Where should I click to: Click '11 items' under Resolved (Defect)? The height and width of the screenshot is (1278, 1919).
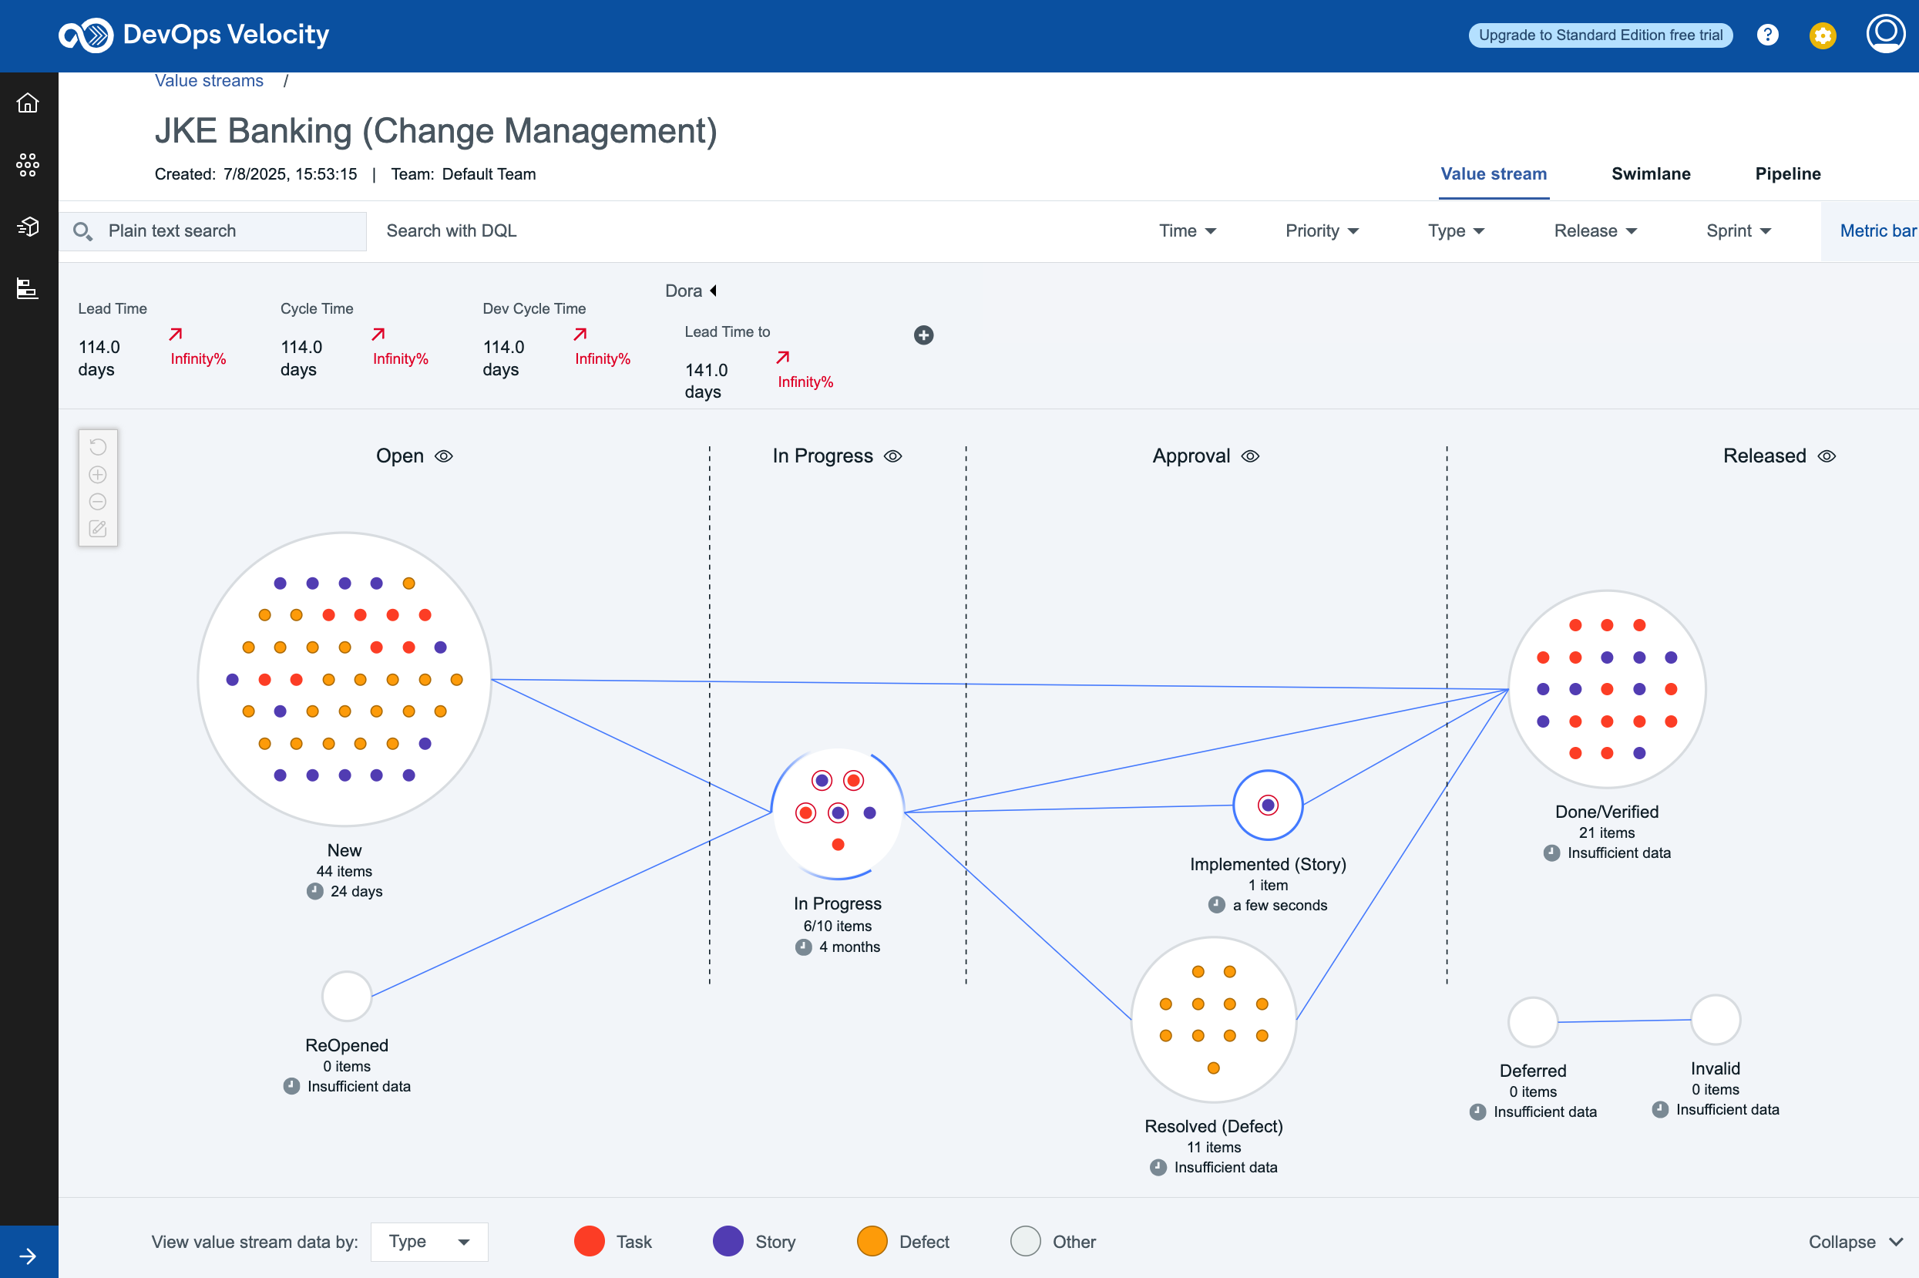(x=1213, y=1148)
